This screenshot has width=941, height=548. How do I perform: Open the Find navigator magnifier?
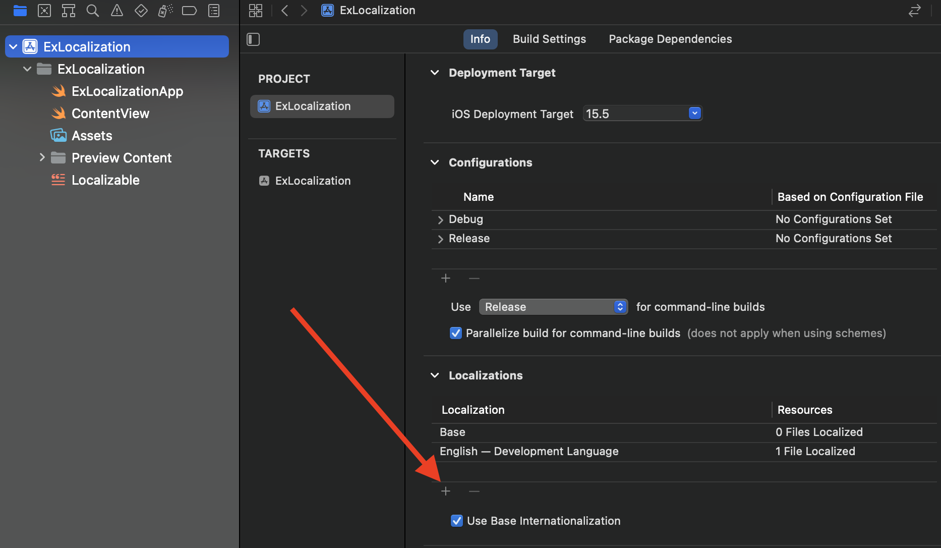point(93,11)
